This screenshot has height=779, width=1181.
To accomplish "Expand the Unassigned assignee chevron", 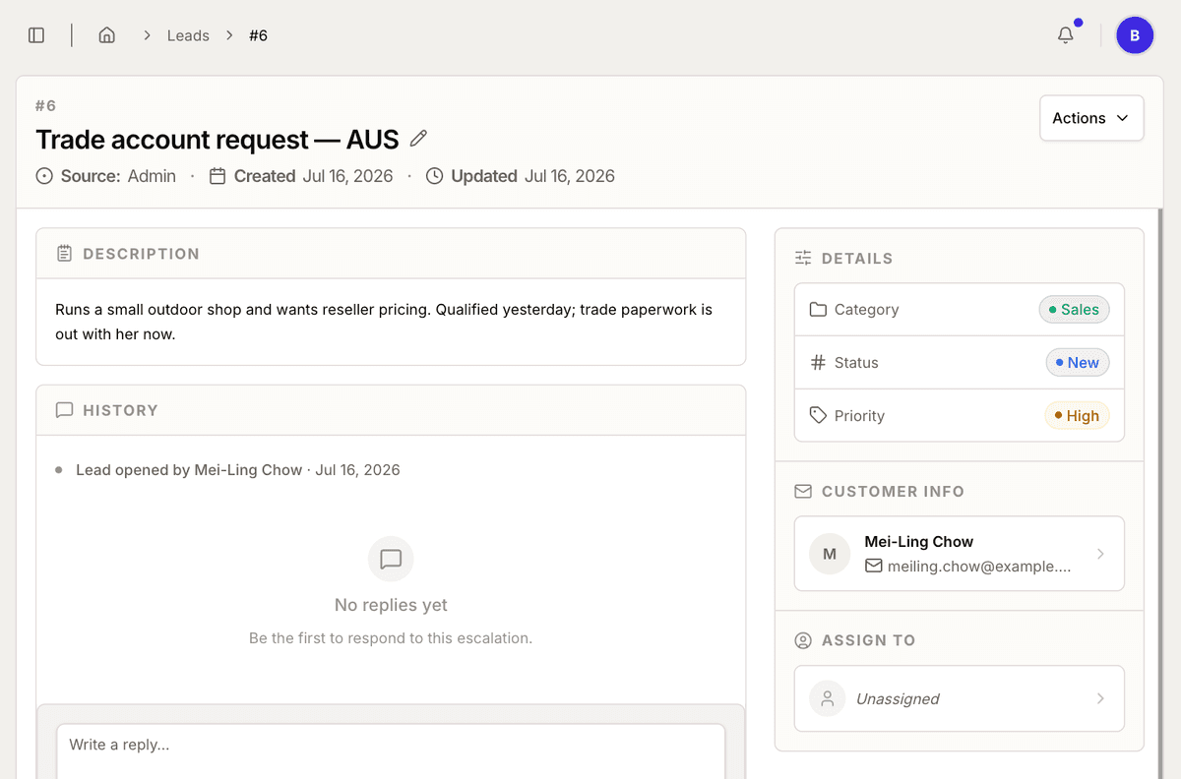I will [x=1100, y=698].
